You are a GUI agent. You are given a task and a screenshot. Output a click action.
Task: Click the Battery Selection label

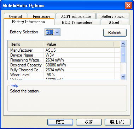[24, 32]
